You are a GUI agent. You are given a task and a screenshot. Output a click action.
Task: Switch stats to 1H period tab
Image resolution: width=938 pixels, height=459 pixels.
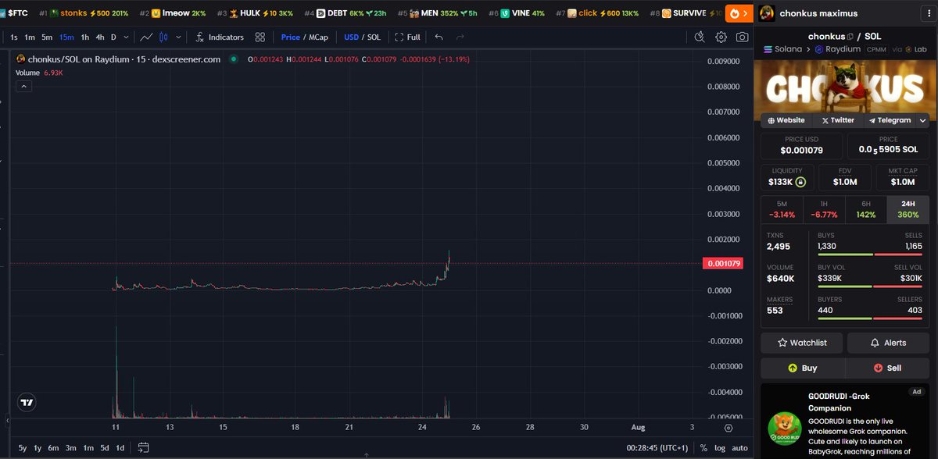tap(824, 209)
